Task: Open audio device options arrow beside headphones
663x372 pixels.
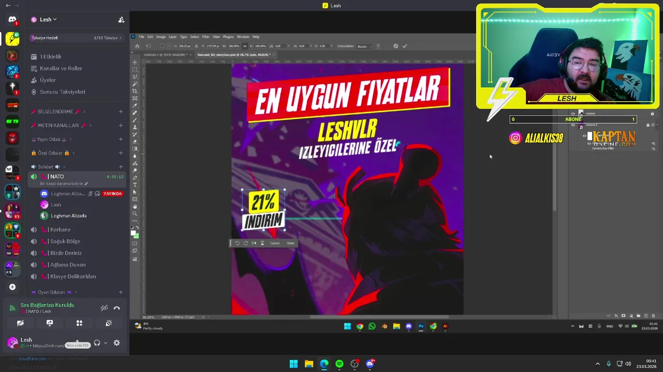Action: (106, 343)
